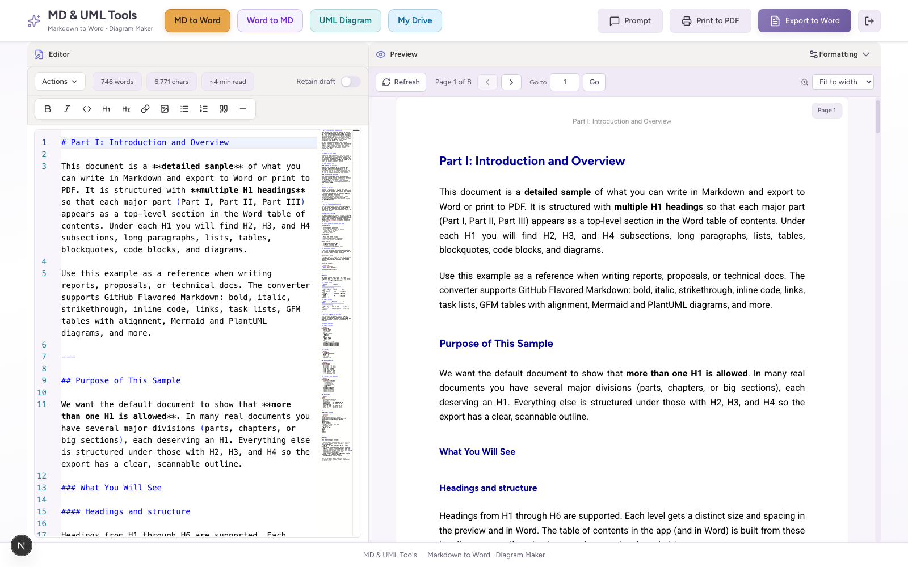Click preview title 'Part I: Introduction and Overview'

click(532, 161)
